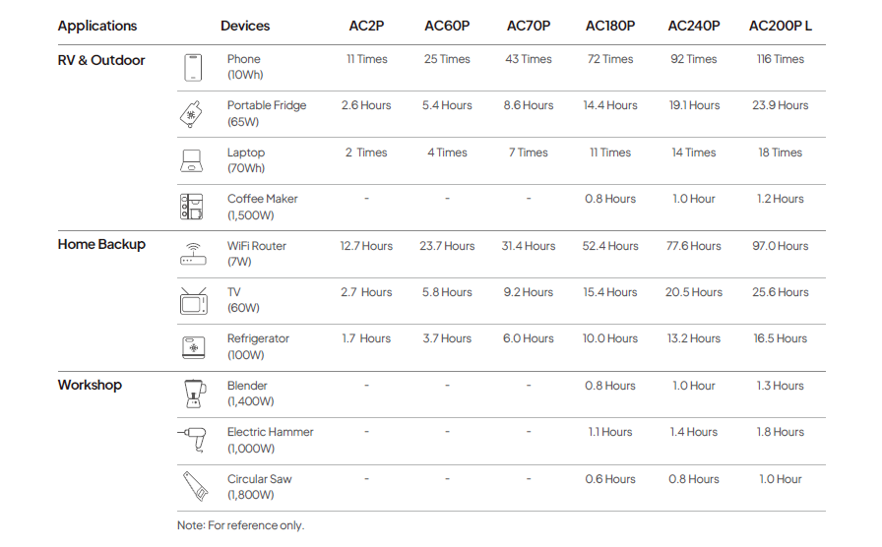Click the RV & Outdoor category label
Viewport: 882px width, 547px height.
click(101, 60)
